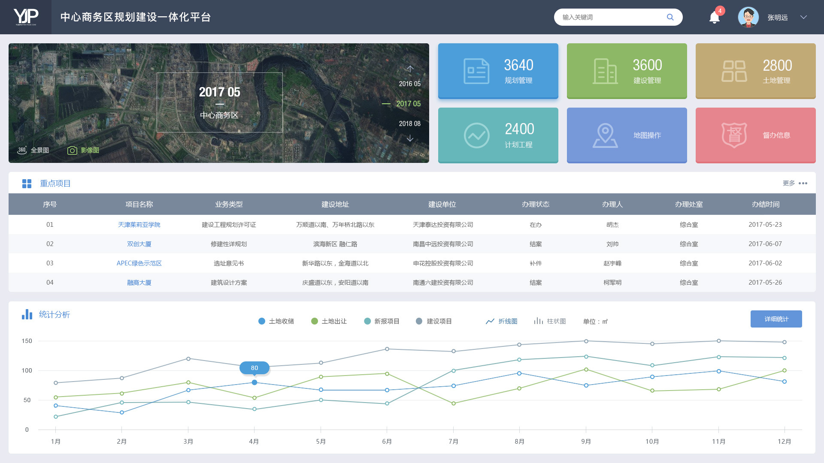Expand the user account dropdown chevron
The width and height of the screenshot is (824, 463).
pos(803,17)
